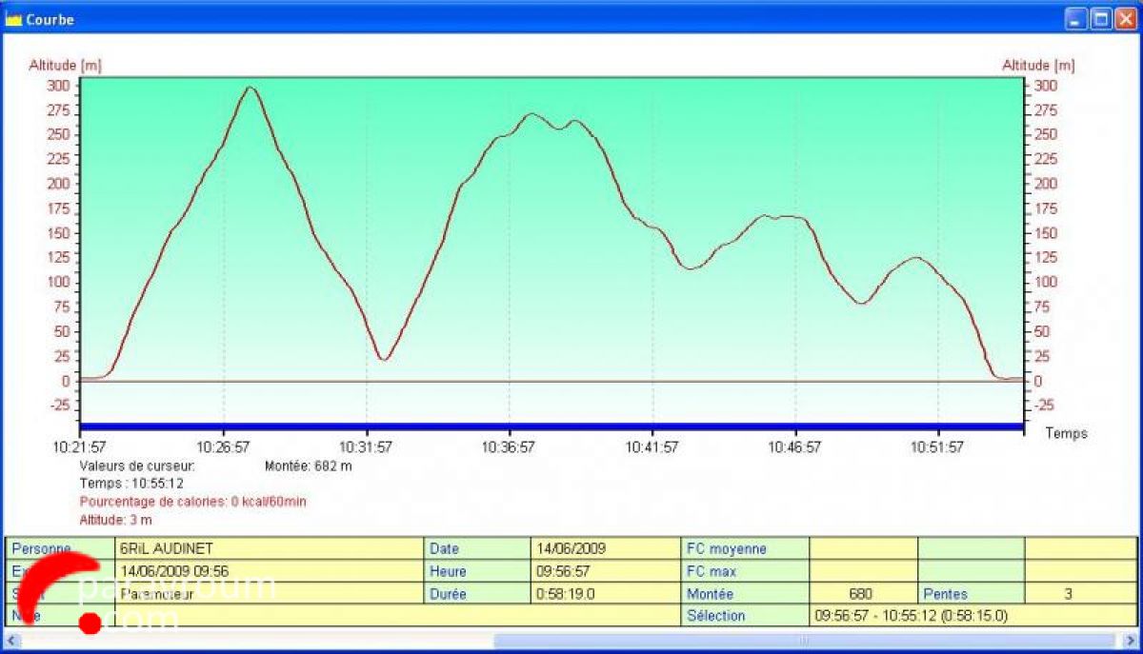Click the 10:46:57 time axis label
This screenshot has height=654, width=1143.
pyautogui.click(x=794, y=447)
